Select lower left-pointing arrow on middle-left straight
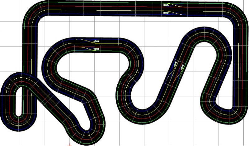 point(96,49)
